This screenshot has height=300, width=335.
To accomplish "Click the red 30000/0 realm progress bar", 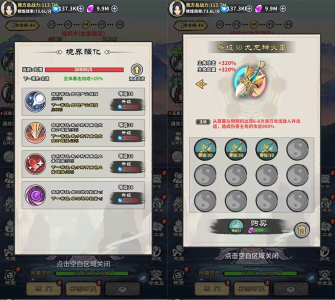I will pos(84,70).
